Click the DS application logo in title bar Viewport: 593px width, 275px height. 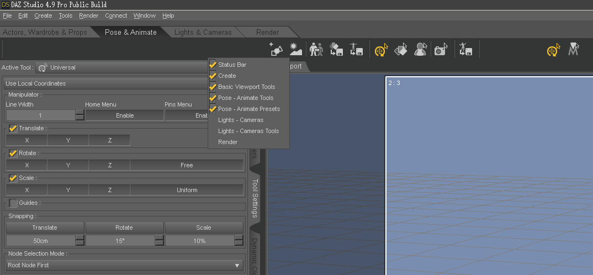[x=6, y=4]
